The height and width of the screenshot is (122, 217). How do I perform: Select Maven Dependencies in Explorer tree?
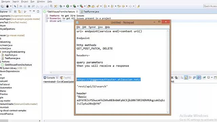point(10,71)
